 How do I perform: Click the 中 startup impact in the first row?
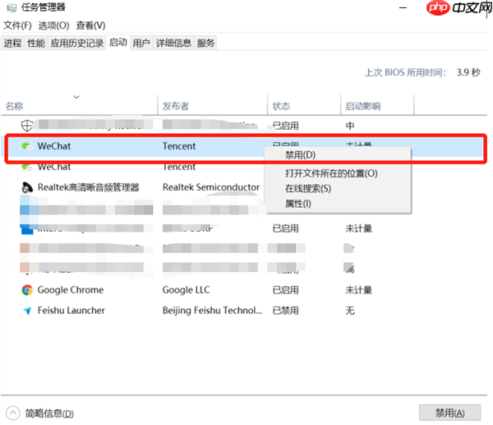pos(350,126)
